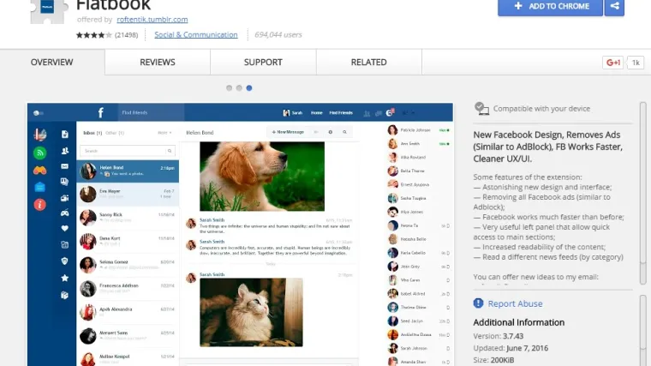Click the notifications globe icon with red badge
Screen dimensions: 651x366
(x=390, y=112)
